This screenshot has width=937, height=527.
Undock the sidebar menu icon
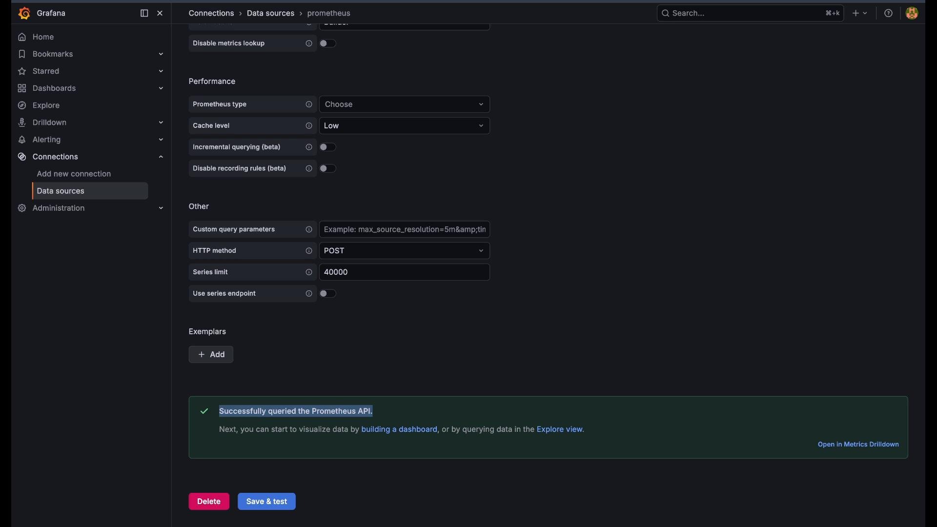click(144, 13)
